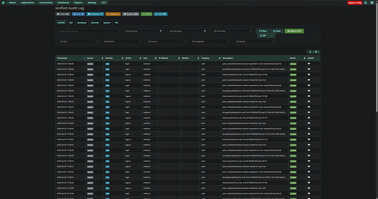
Task: View details for Accepted publickey port 51142 row
Action: [309, 134]
